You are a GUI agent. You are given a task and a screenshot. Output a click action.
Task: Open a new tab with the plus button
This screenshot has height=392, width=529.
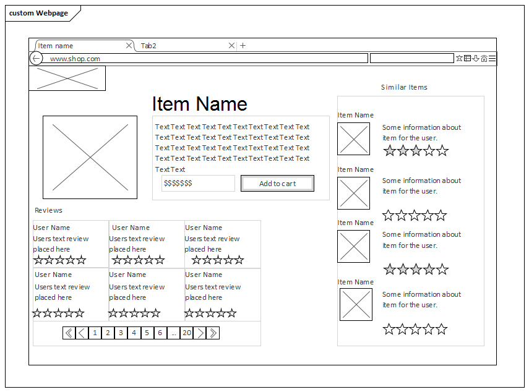(x=241, y=45)
